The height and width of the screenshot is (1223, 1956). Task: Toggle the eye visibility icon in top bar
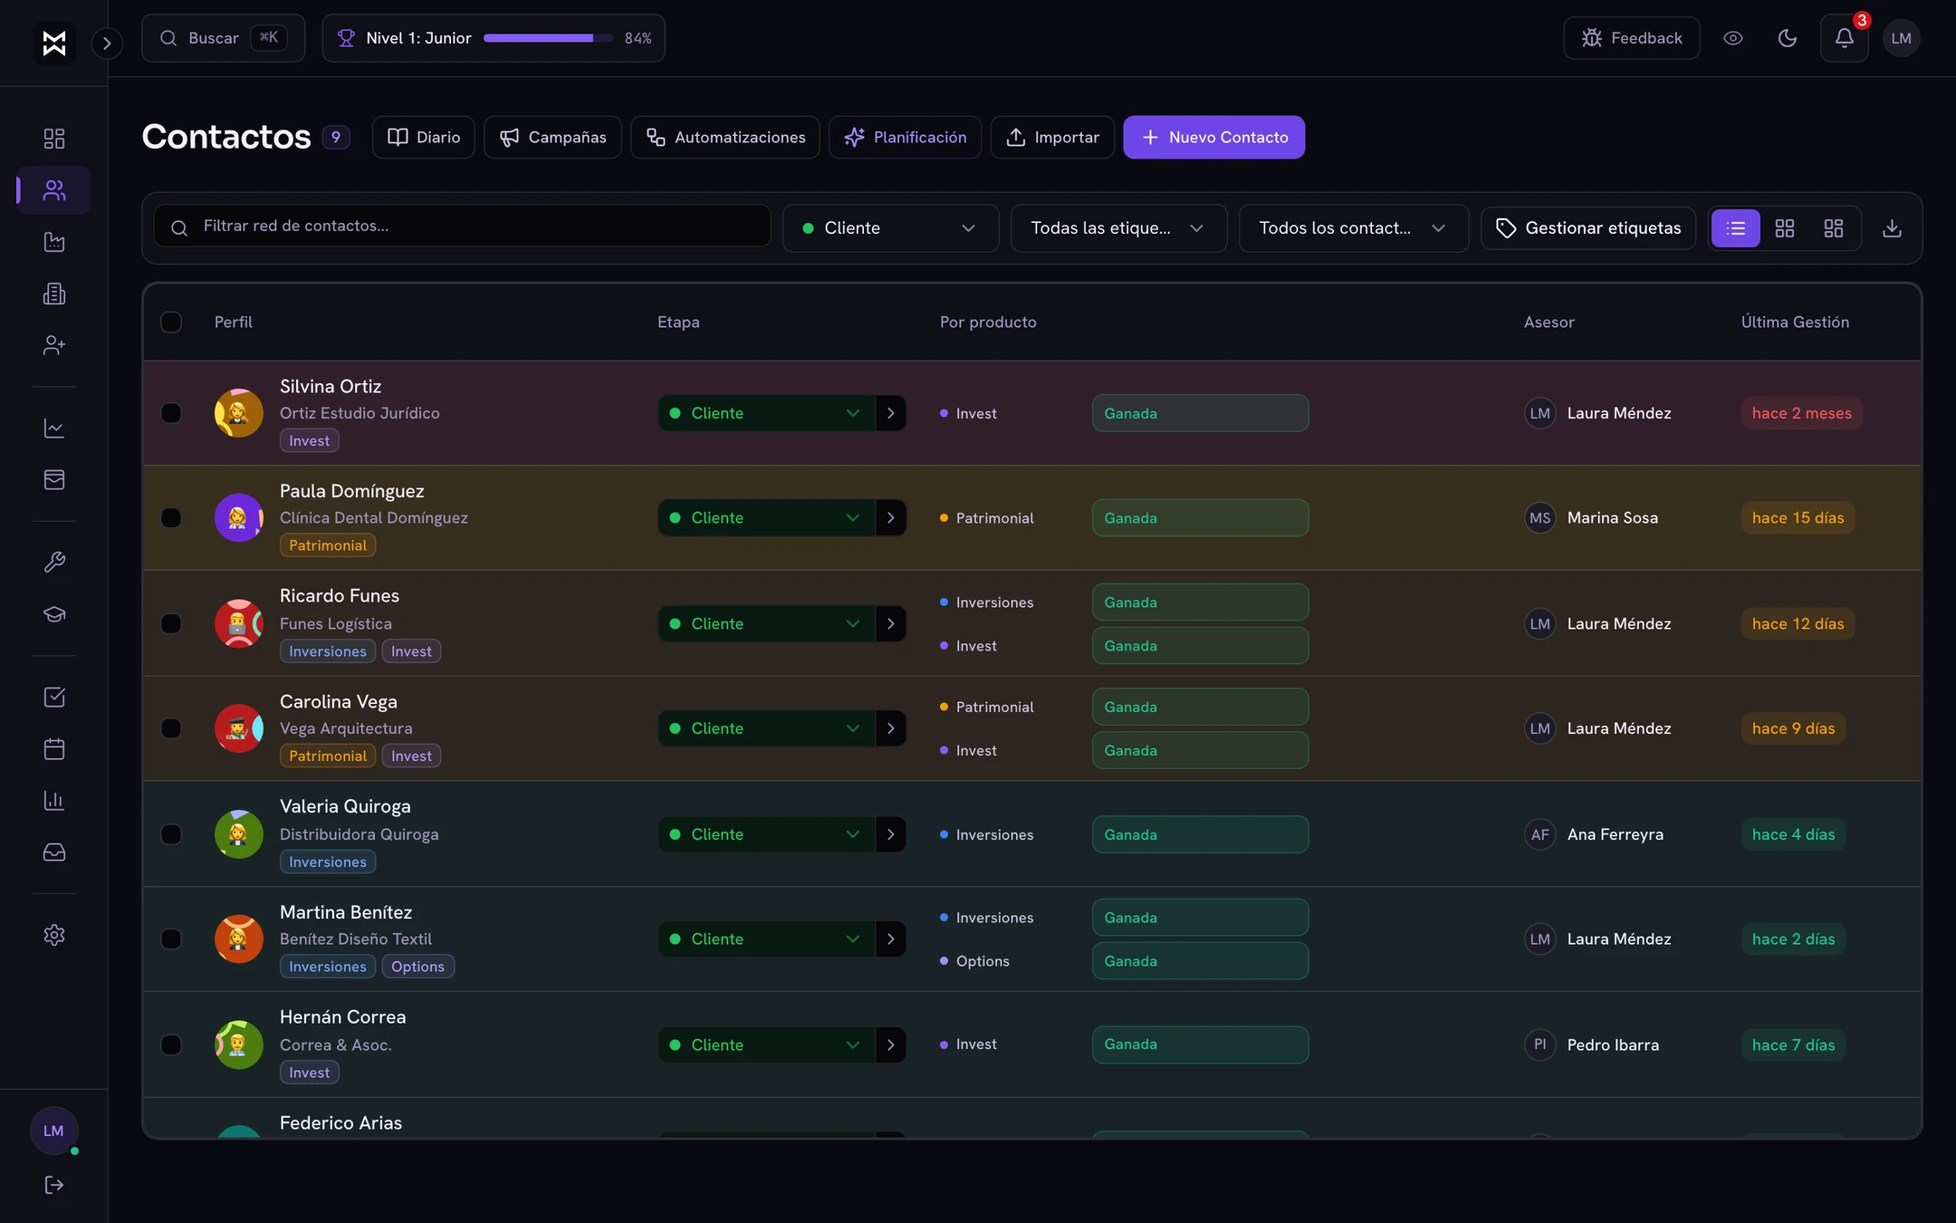[x=1733, y=38]
